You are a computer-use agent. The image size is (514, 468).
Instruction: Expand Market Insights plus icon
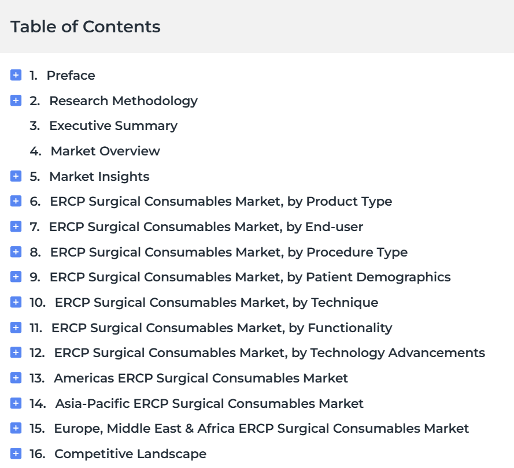point(16,176)
